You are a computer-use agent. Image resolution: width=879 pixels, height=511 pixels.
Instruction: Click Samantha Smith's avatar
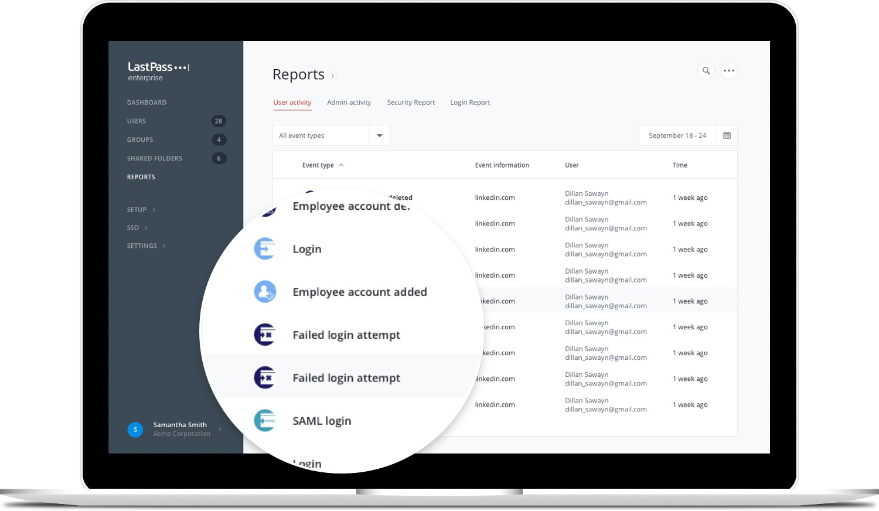click(135, 430)
